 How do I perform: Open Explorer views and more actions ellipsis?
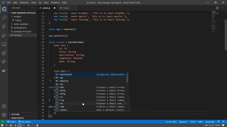point(33,8)
